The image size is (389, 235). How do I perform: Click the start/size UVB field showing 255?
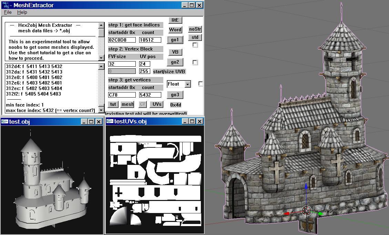point(145,71)
